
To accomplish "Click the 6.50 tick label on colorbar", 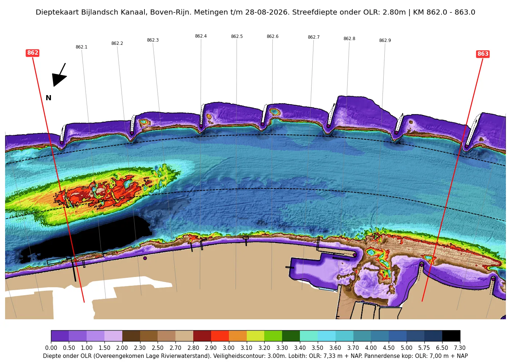I will point(442,348).
